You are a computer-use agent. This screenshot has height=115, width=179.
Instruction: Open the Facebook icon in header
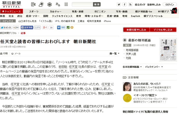point(125,4)
